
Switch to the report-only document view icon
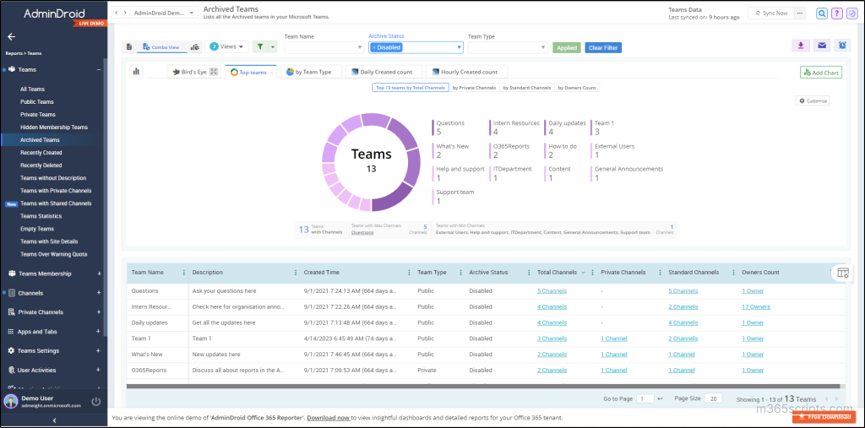tap(129, 47)
